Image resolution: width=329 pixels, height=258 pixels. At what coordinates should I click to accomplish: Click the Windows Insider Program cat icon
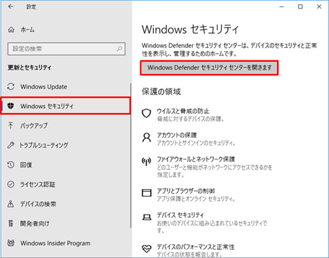[11, 243]
